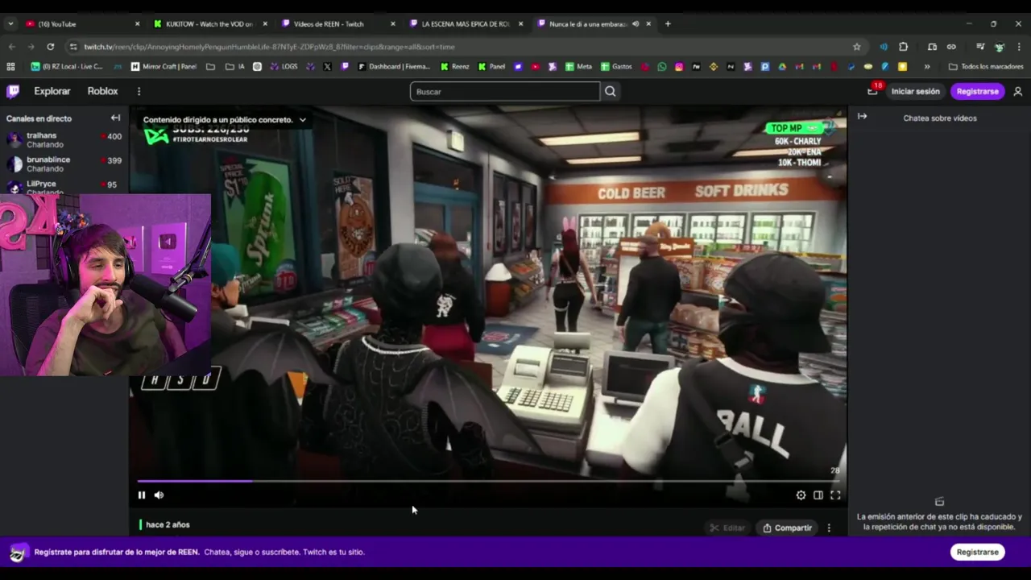
Task: Open the apps grid shortcut
Action: point(10,66)
